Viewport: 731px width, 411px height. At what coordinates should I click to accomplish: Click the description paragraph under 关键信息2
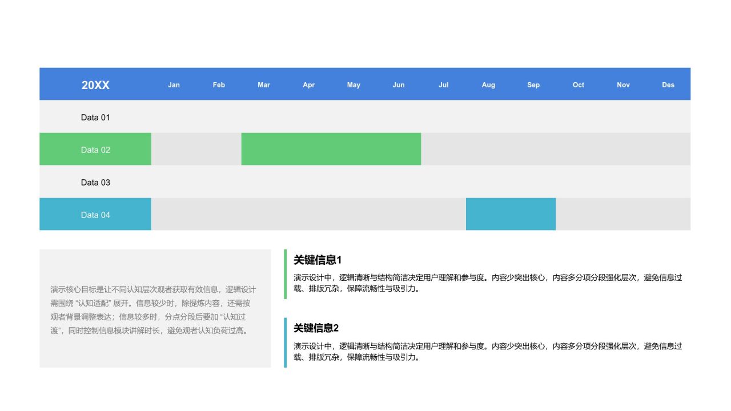click(x=488, y=352)
